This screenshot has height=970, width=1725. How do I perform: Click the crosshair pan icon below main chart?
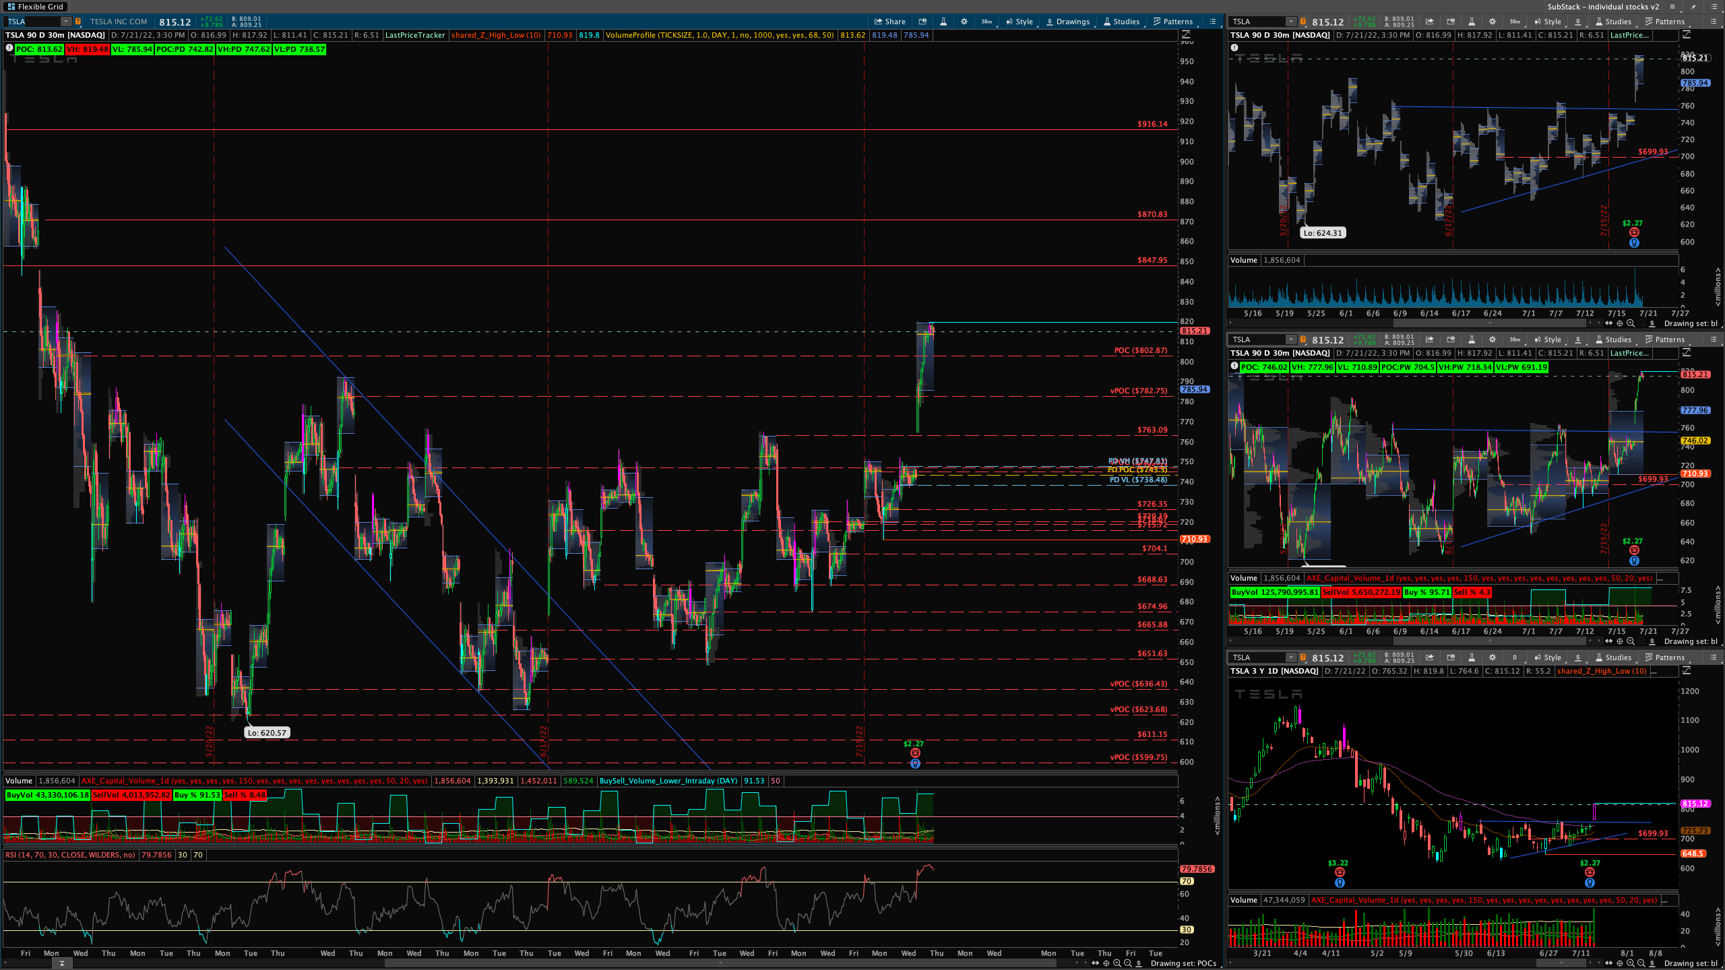coord(1106,963)
